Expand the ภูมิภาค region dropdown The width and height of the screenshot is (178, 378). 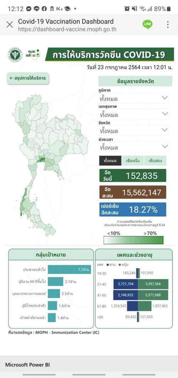133,98
